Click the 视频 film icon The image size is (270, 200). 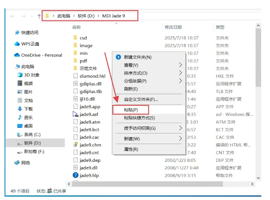point(20,83)
